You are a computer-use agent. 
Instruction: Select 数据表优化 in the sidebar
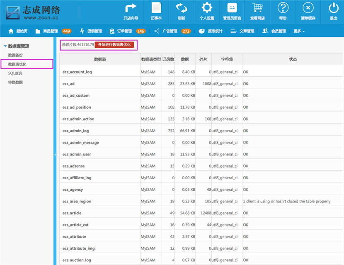pos(17,64)
